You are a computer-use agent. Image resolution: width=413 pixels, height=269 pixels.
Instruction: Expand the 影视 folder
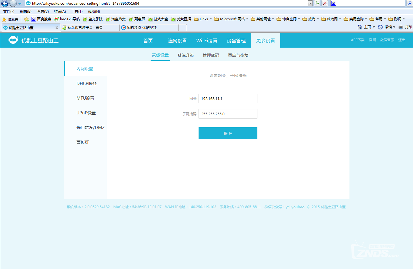[397, 19]
